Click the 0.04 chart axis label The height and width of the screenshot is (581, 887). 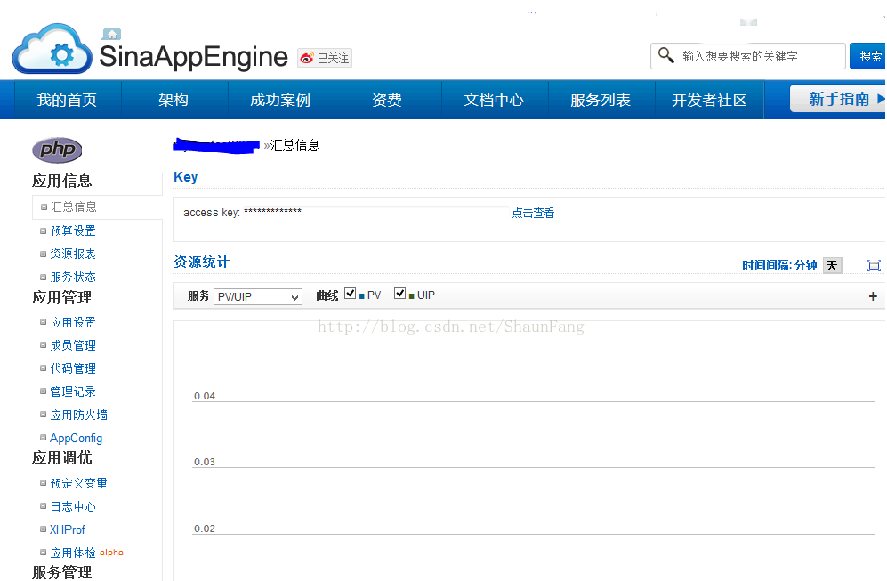[205, 396]
